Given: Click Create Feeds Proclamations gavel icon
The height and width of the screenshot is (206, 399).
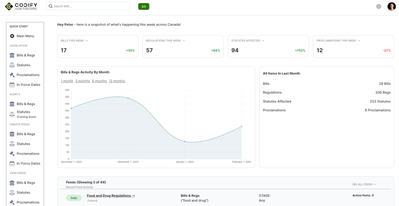Looking at the screenshot, I should point(12,153).
